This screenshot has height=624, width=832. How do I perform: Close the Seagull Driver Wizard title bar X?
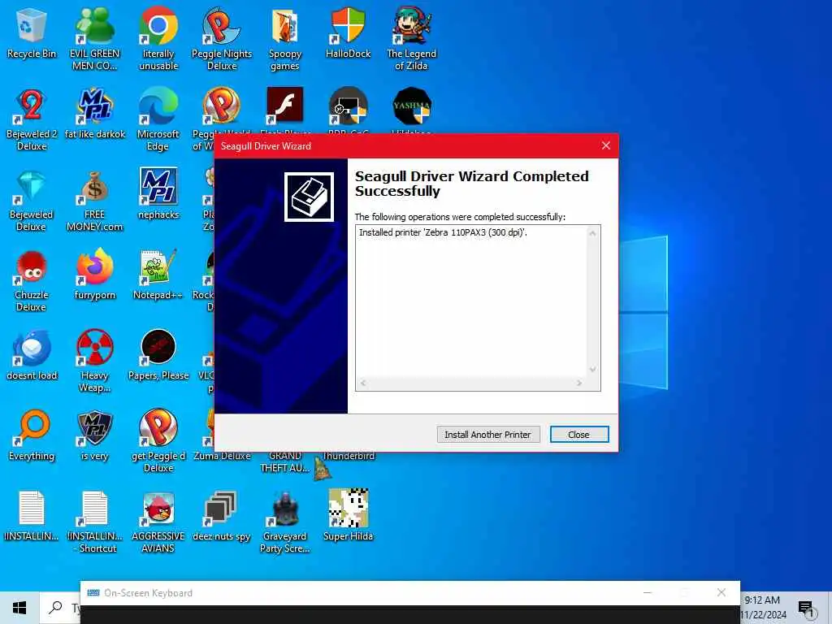coord(606,146)
